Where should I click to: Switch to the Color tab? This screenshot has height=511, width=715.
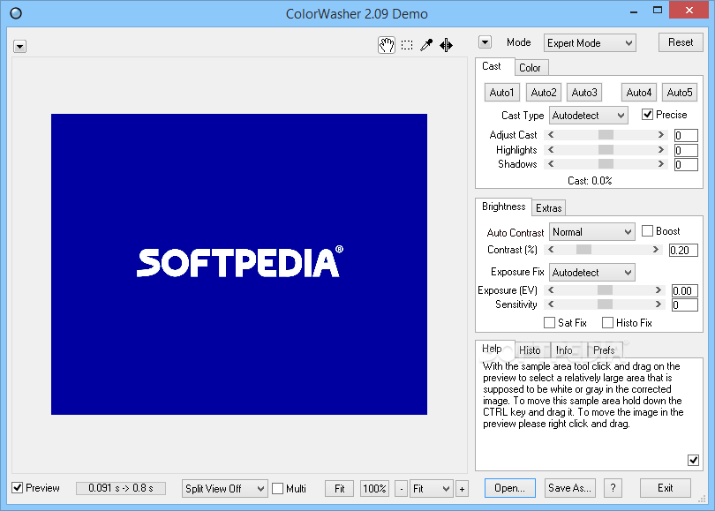pos(530,68)
